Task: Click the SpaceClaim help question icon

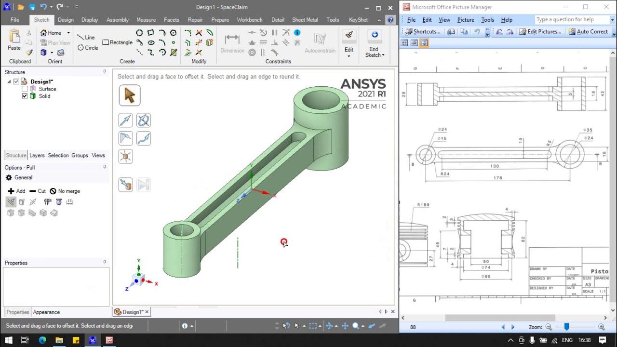Action: 390,20
